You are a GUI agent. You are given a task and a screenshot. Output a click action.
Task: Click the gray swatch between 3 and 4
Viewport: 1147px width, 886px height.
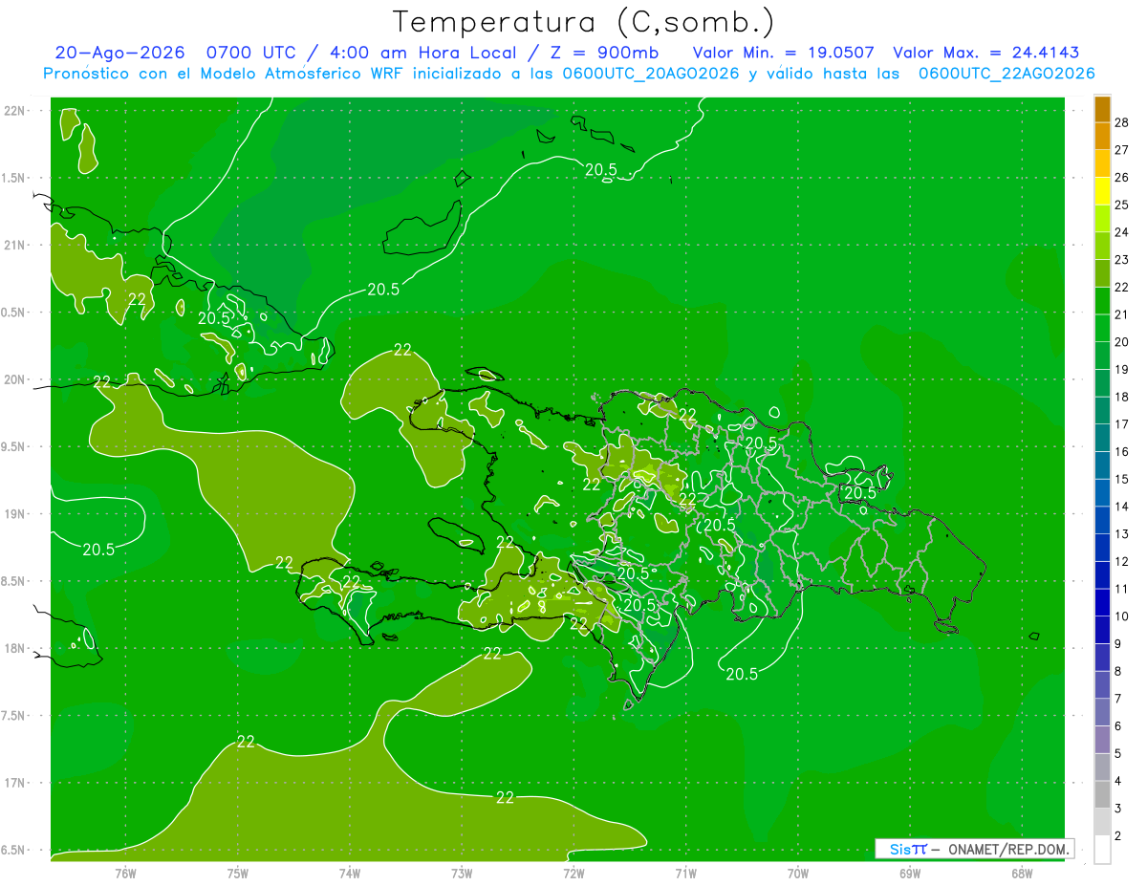pyautogui.click(x=1102, y=795)
